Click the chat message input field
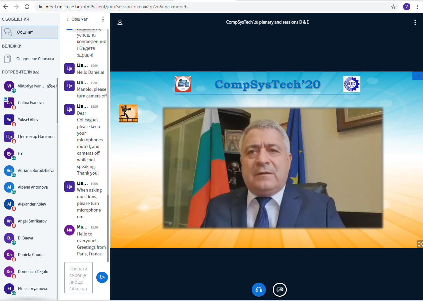The image size is (423, 301). coord(78,277)
